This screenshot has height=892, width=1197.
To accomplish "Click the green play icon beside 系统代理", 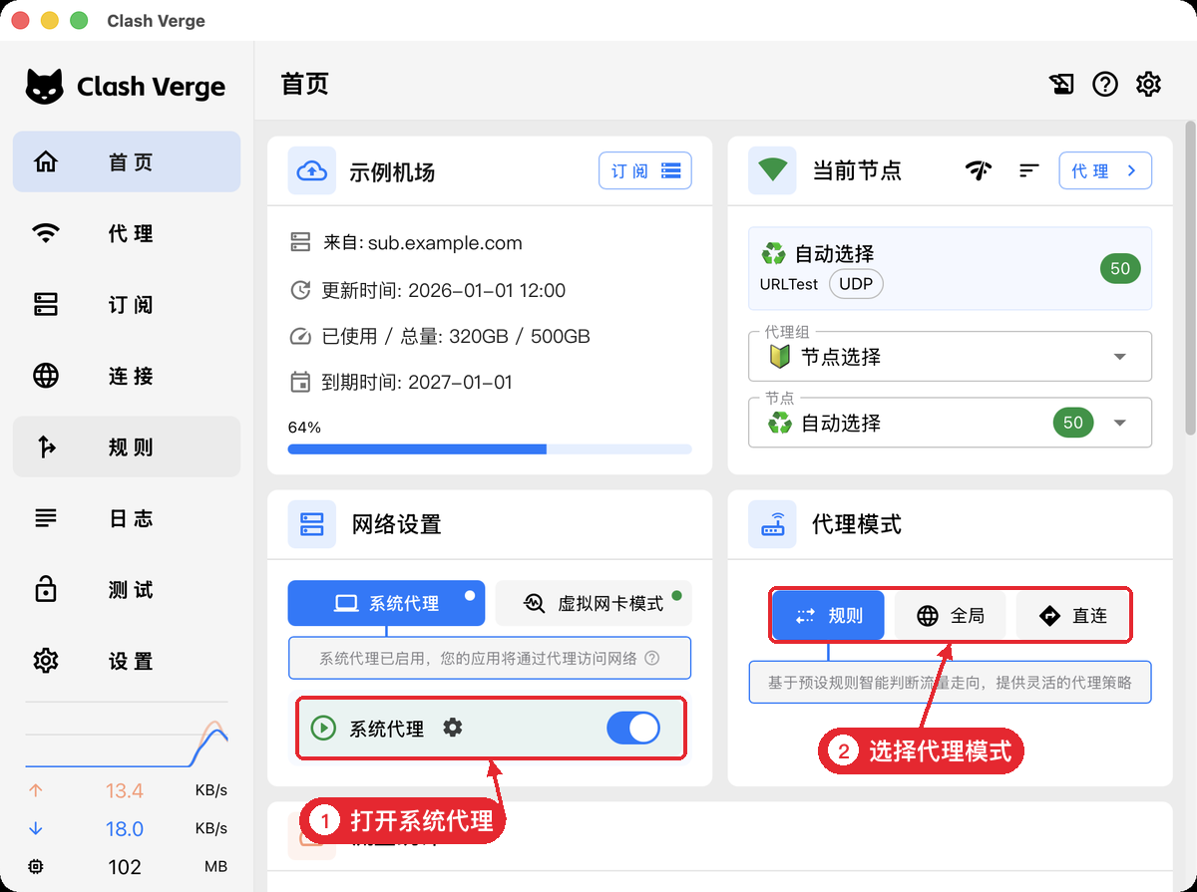I will [x=323, y=729].
